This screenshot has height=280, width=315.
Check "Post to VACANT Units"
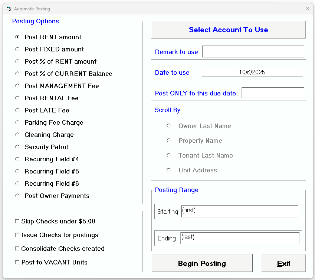pyautogui.click(x=17, y=262)
